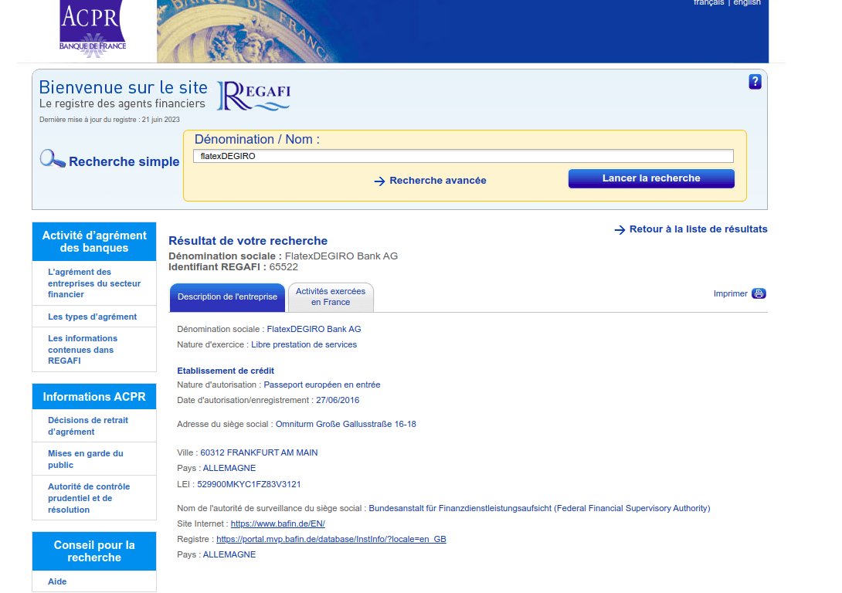Click the Banque de France coin banner image
Image resolution: width=842 pixels, height=593 pixels.
[462, 31]
